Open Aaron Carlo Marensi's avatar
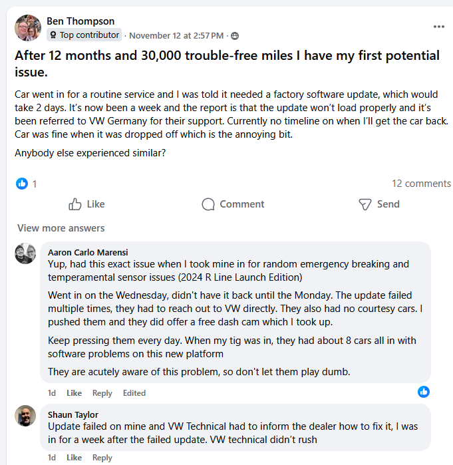Screen dimensions: 453x465 point(26,253)
